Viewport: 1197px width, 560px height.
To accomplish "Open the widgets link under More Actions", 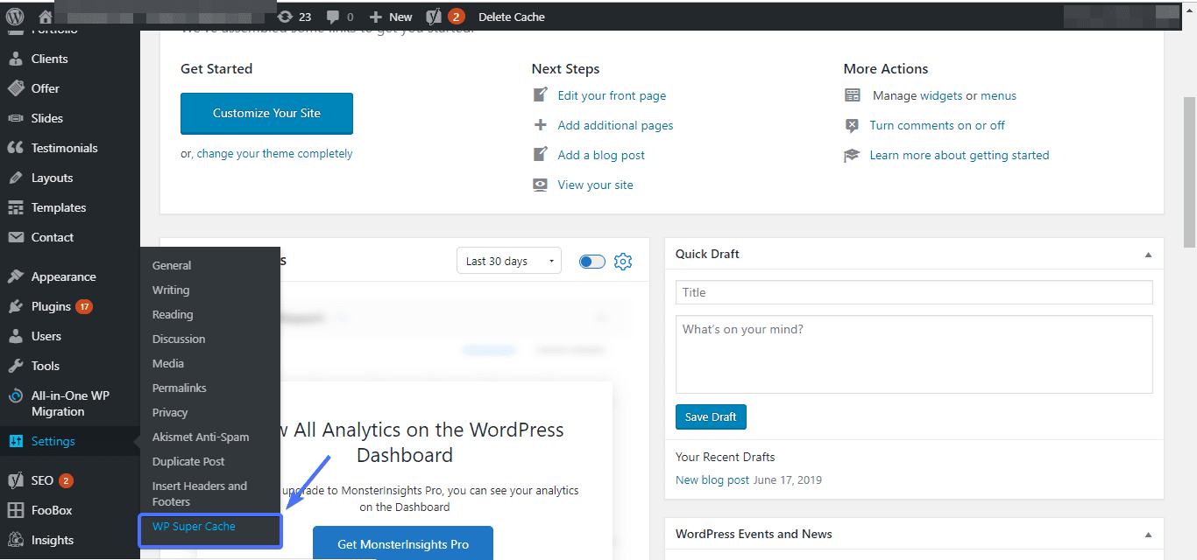I will point(941,95).
